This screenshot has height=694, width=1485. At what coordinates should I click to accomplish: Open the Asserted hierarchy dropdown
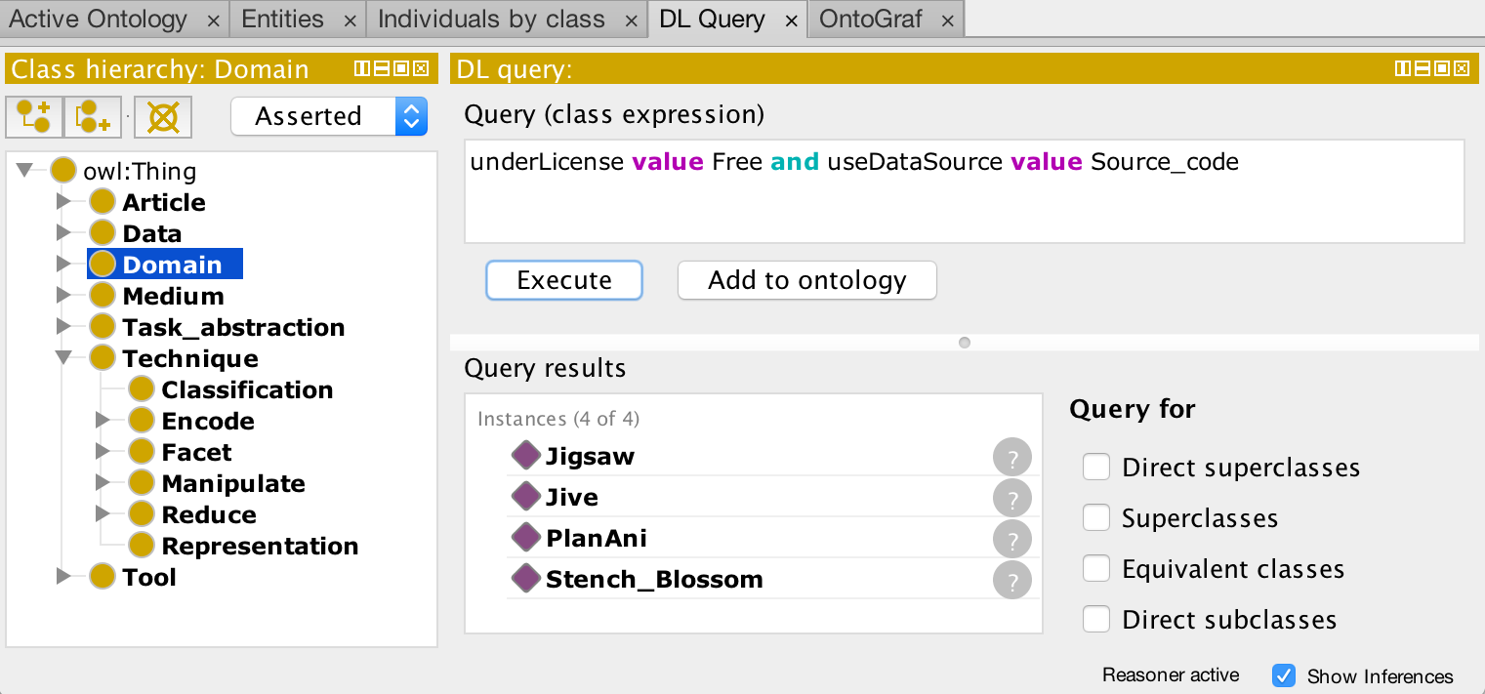[329, 117]
